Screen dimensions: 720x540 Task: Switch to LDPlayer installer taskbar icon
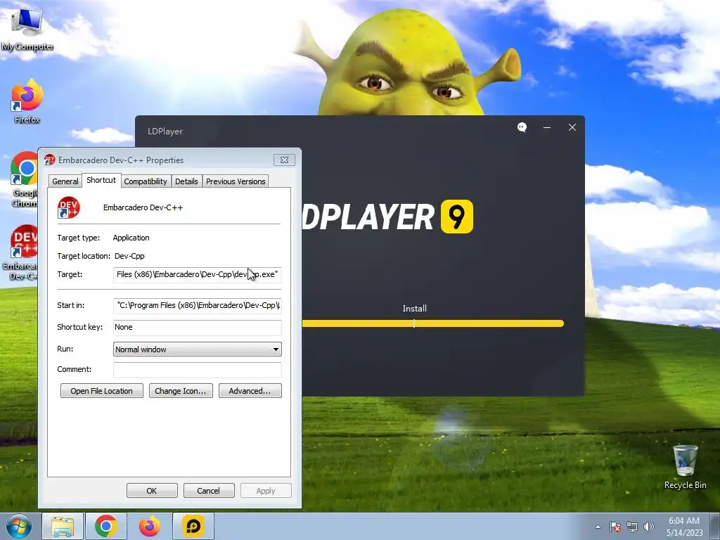click(193, 526)
